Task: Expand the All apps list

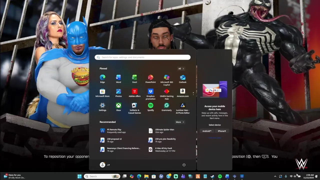Action: pos(181,68)
